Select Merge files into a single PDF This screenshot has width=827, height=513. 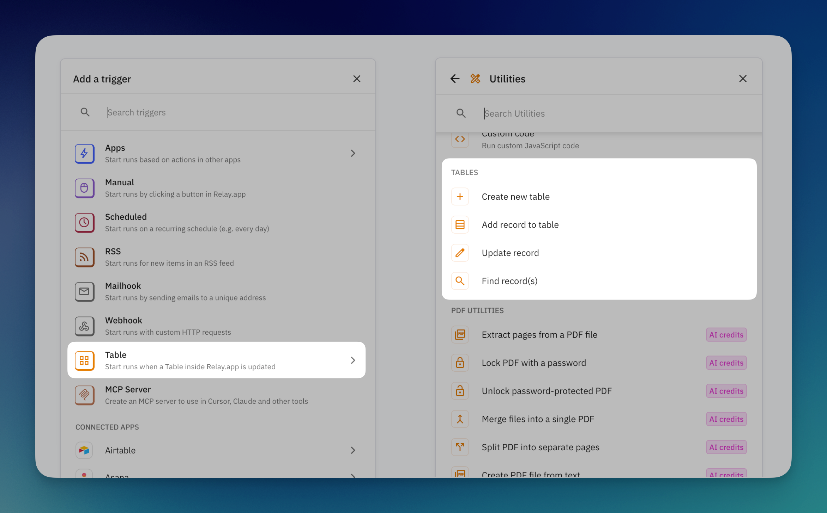[538, 419]
